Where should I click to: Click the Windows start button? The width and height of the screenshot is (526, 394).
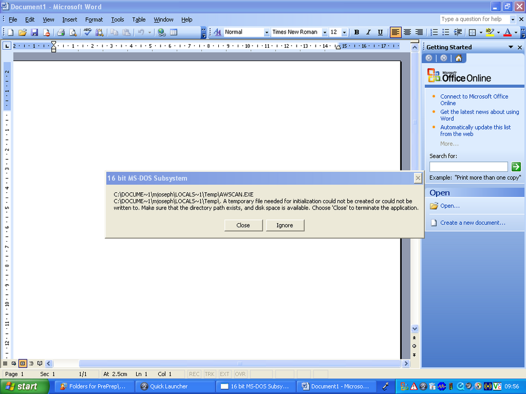point(24,386)
